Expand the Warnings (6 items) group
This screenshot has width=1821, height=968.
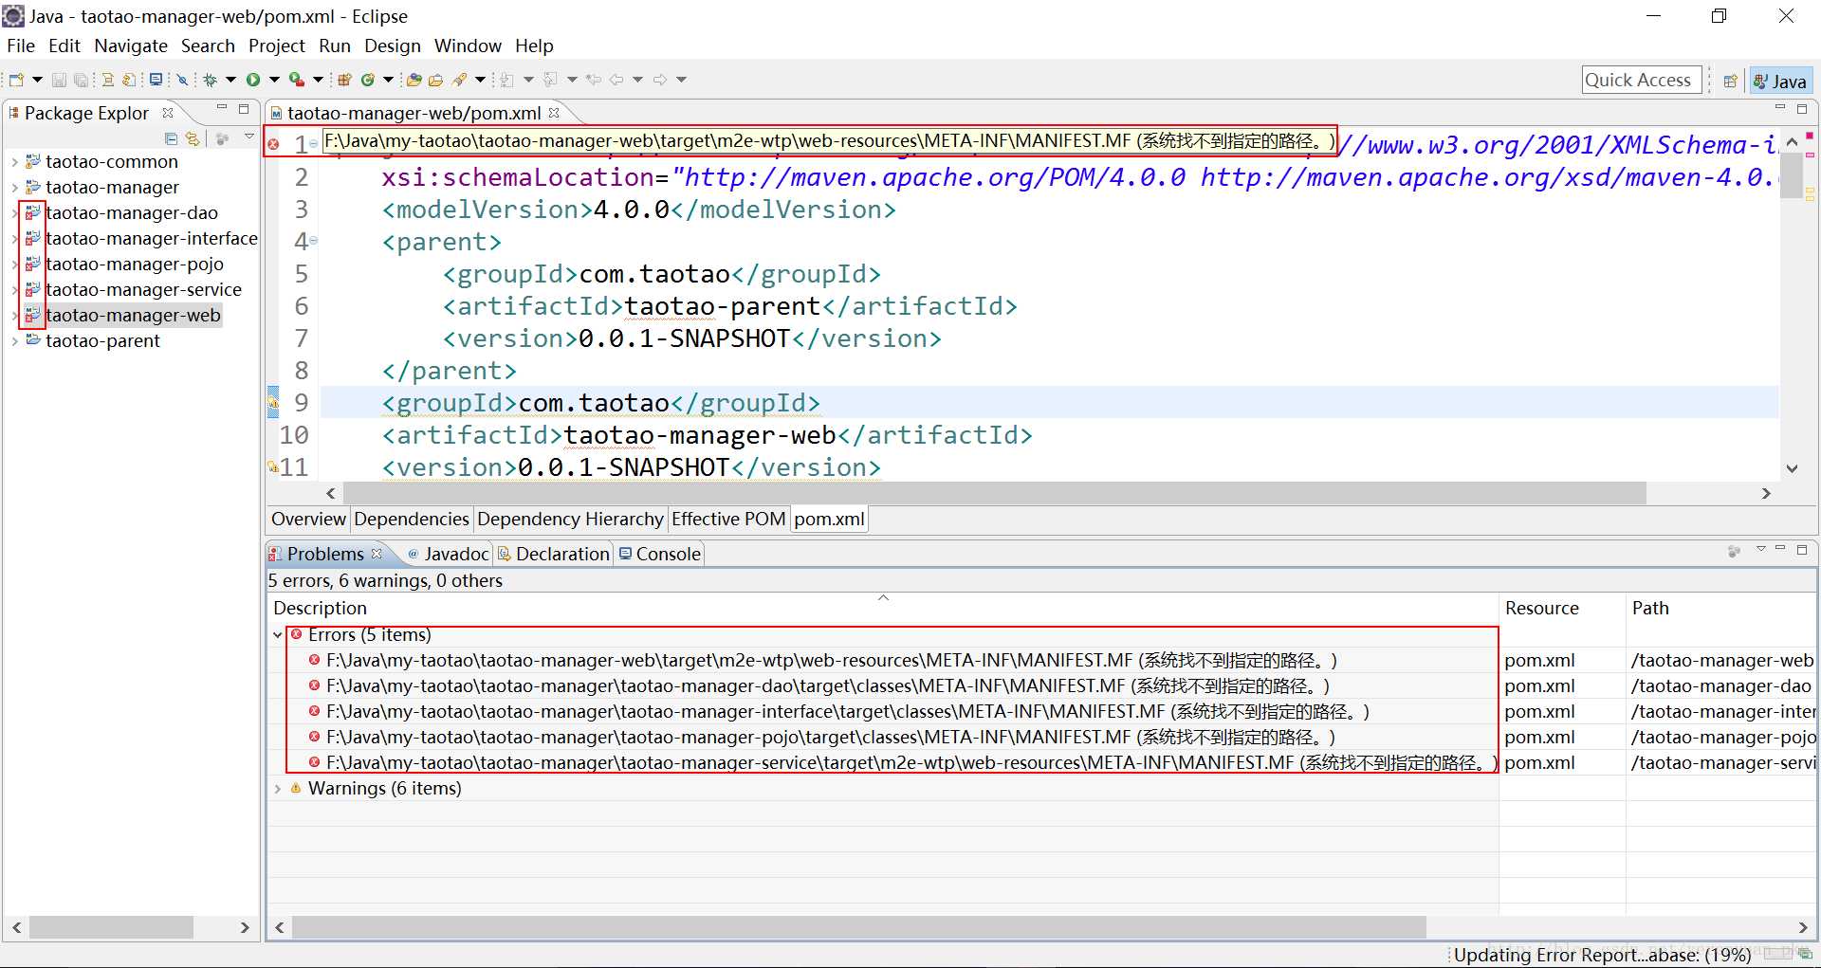pyautogui.click(x=277, y=789)
